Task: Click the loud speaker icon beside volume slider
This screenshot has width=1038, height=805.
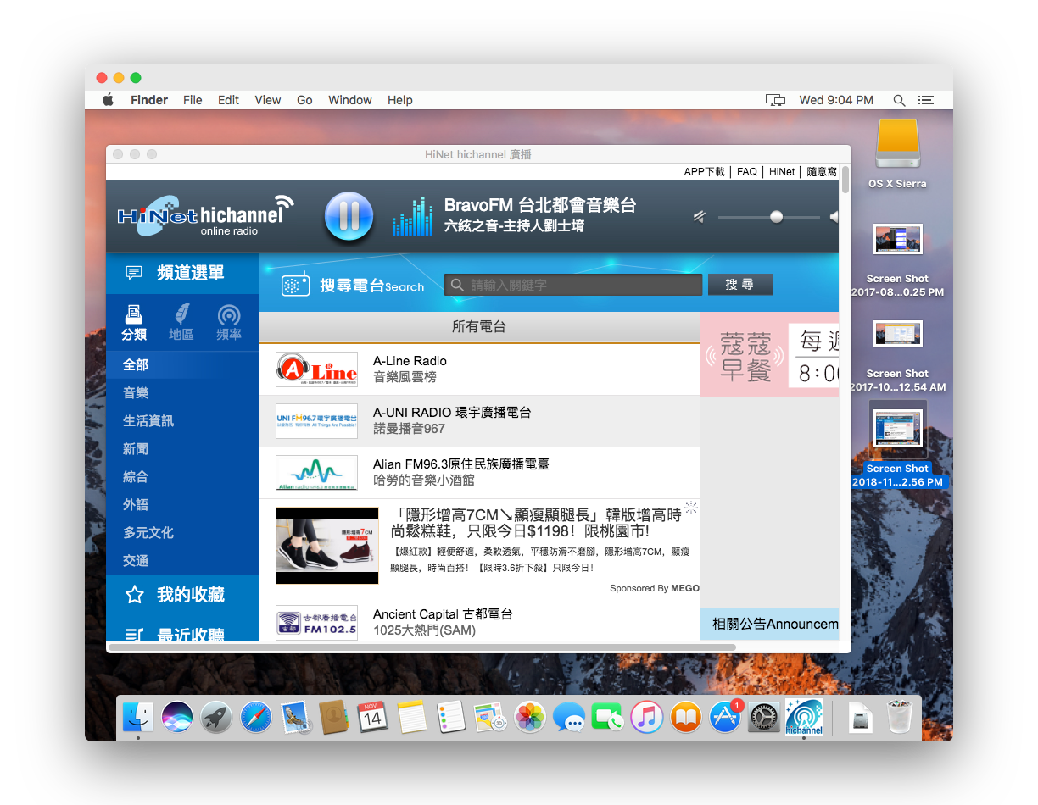Action: tap(834, 217)
